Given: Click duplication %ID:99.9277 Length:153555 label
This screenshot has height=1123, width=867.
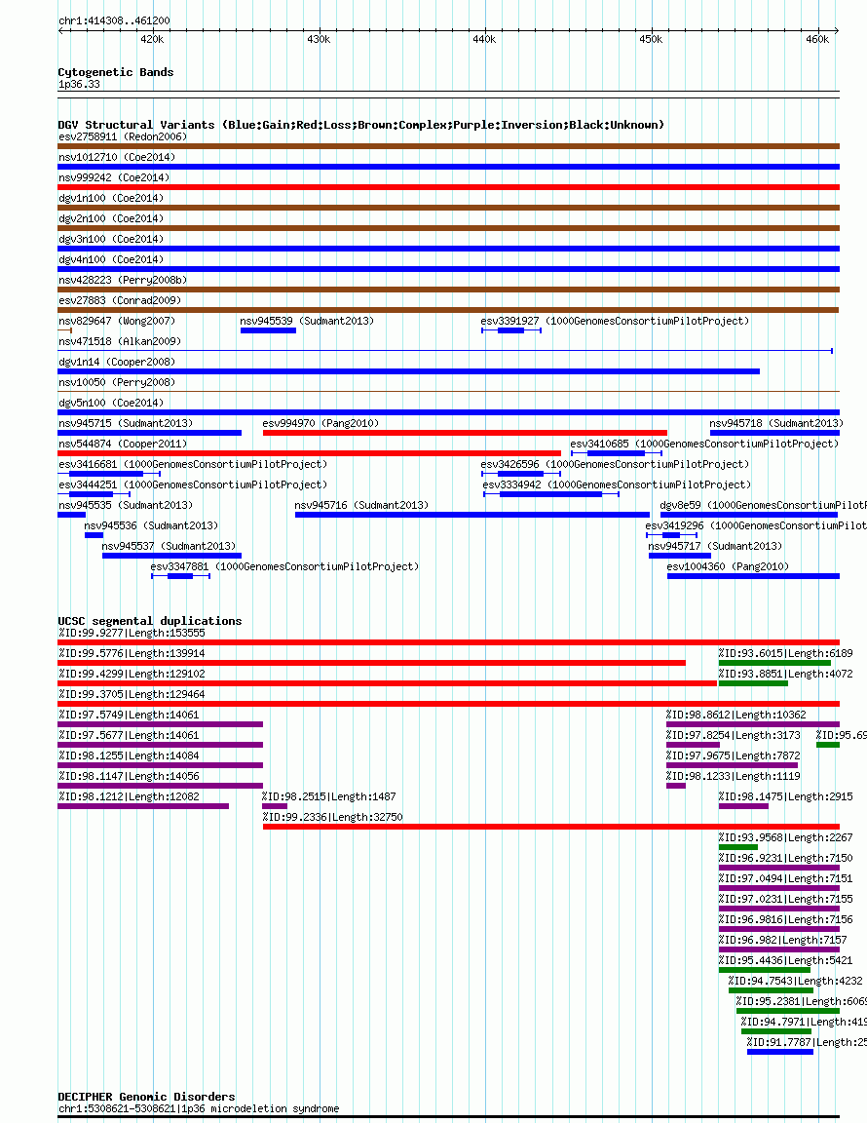Looking at the screenshot, I should (132, 633).
